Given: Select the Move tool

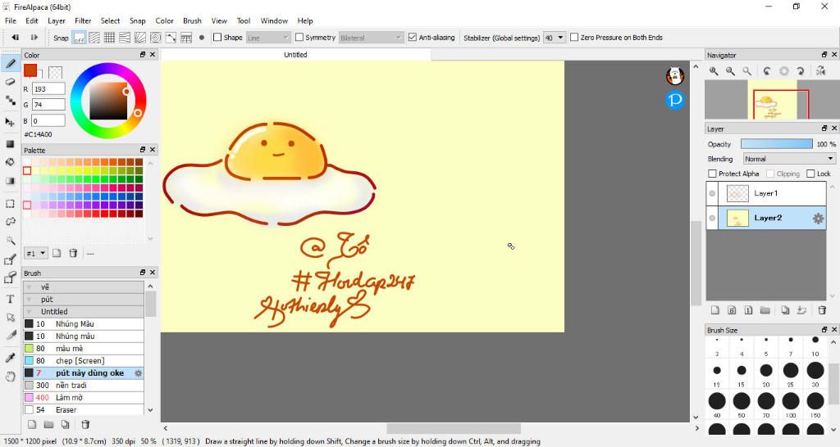Looking at the screenshot, I should click(x=10, y=122).
